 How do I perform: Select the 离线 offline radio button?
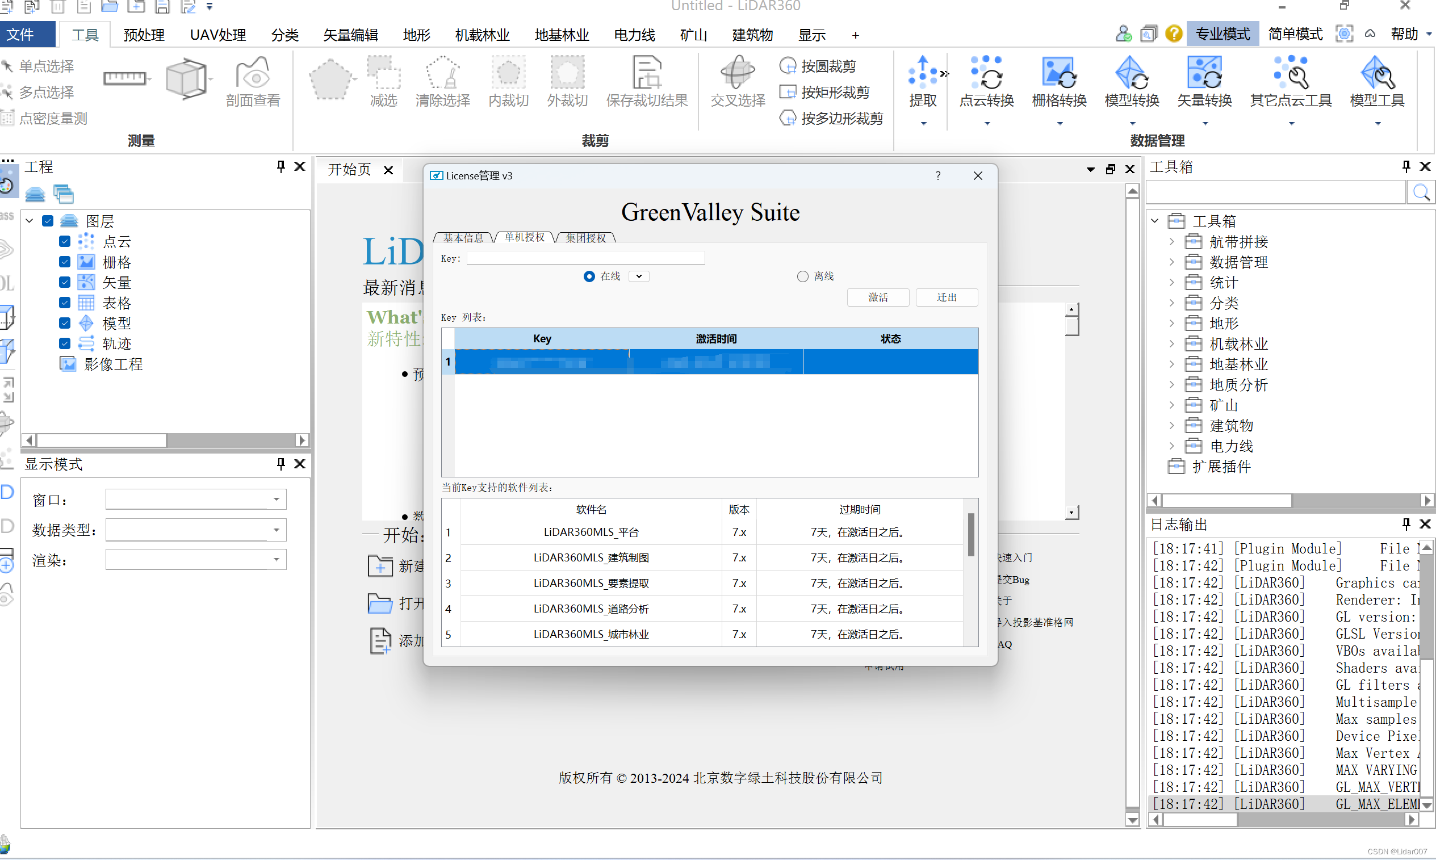[802, 276]
